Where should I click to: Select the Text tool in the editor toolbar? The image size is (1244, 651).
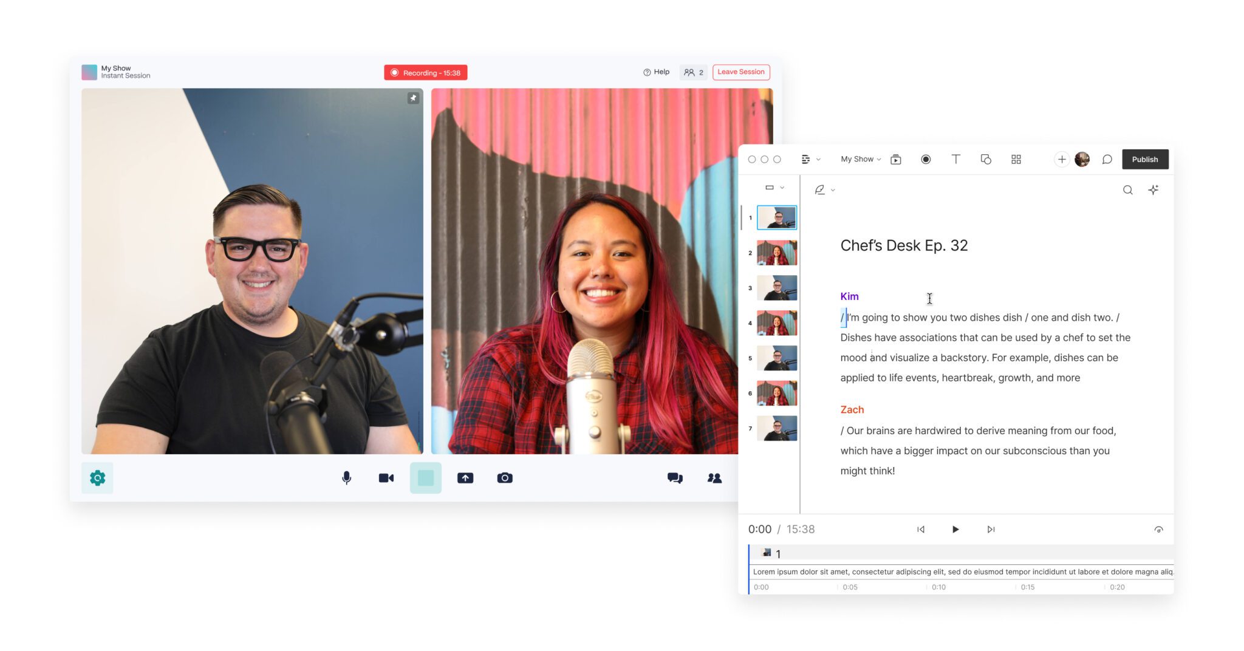pos(955,159)
